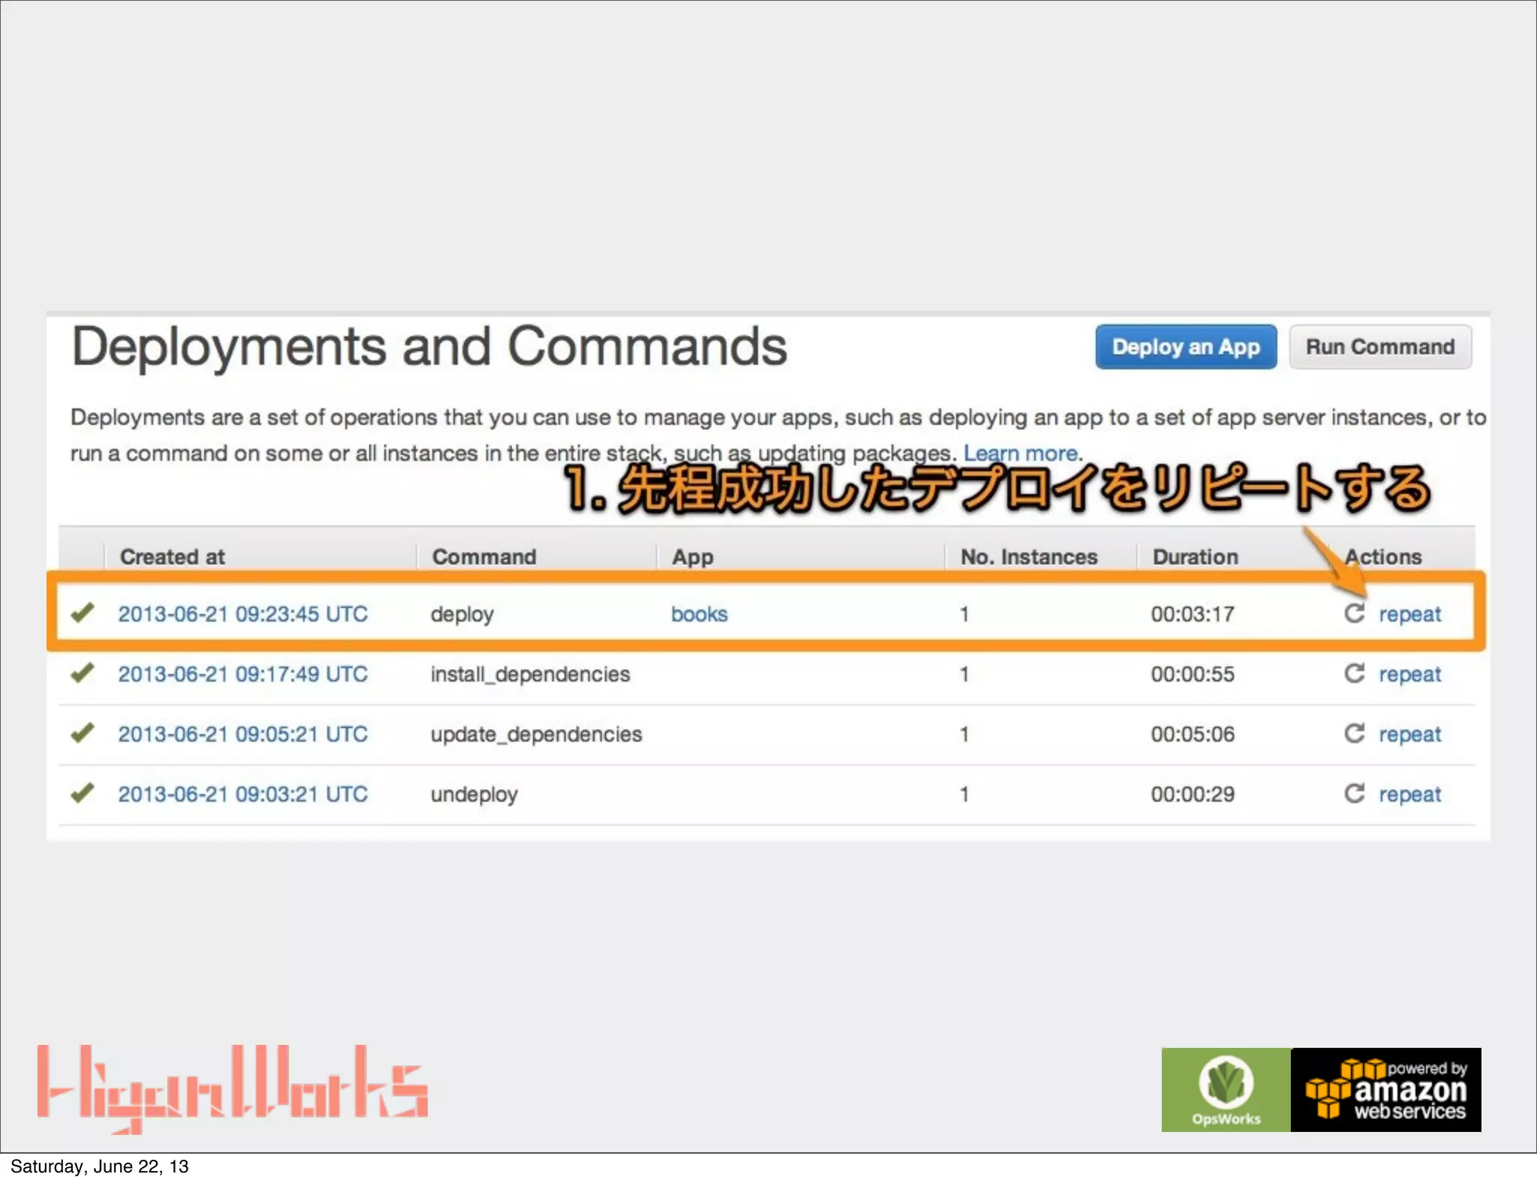The height and width of the screenshot is (1183, 1537).
Task: Open deployment 2013-06-21 09:17:49 UTC
Action: [x=242, y=674]
